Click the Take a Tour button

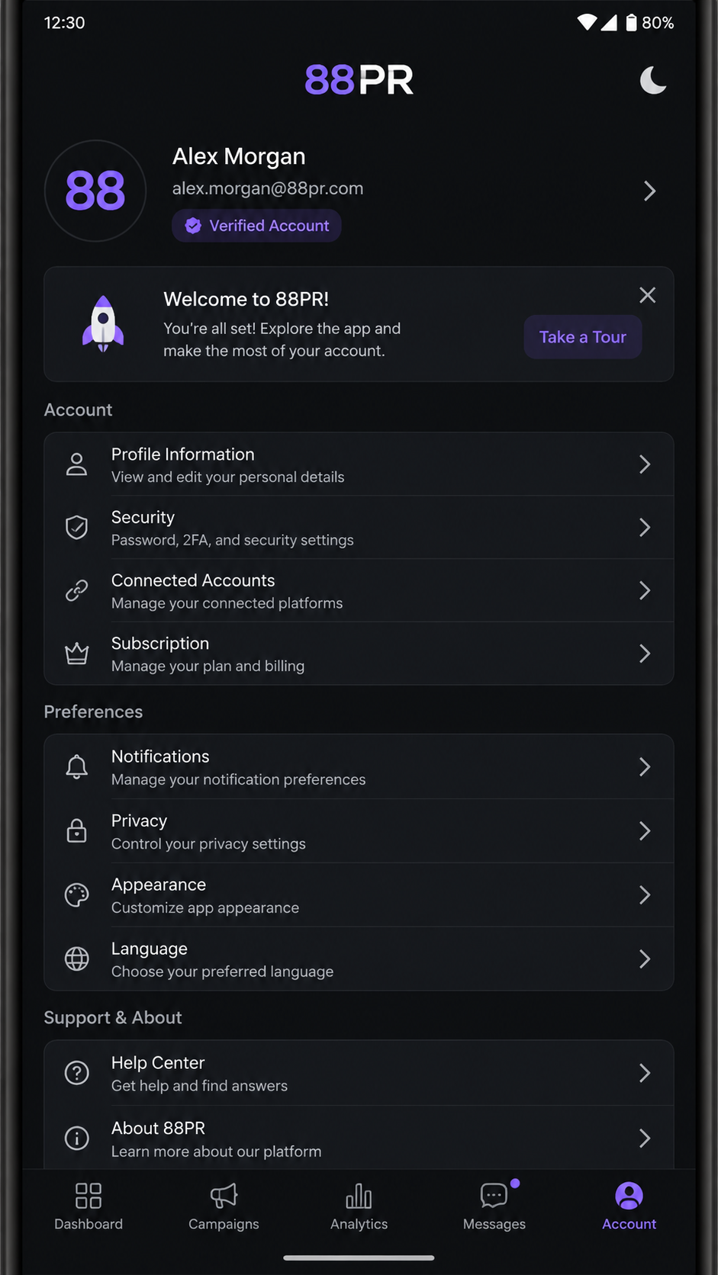pyautogui.click(x=583, y=337)
